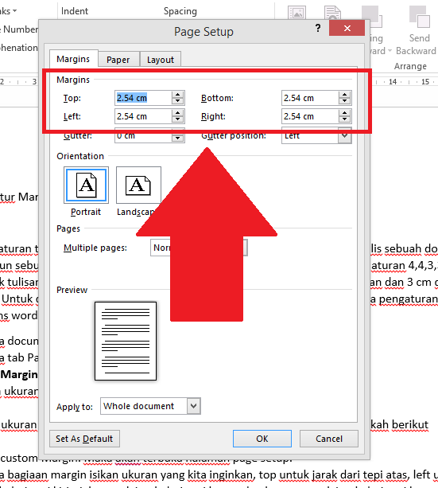Click Hyphenation in Word ribbon
The height and width of the screenshot is (488, 438).
tap(18, 48)
